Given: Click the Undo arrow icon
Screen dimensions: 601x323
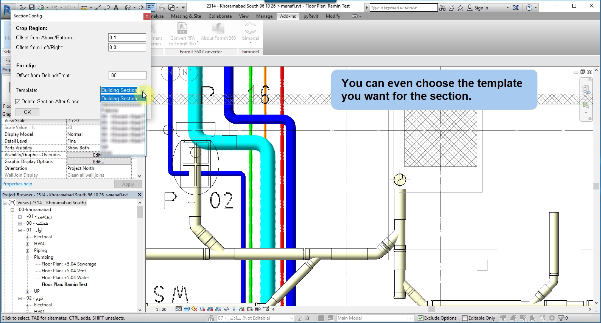Looking at the screenshot, I should coord(54,7).
